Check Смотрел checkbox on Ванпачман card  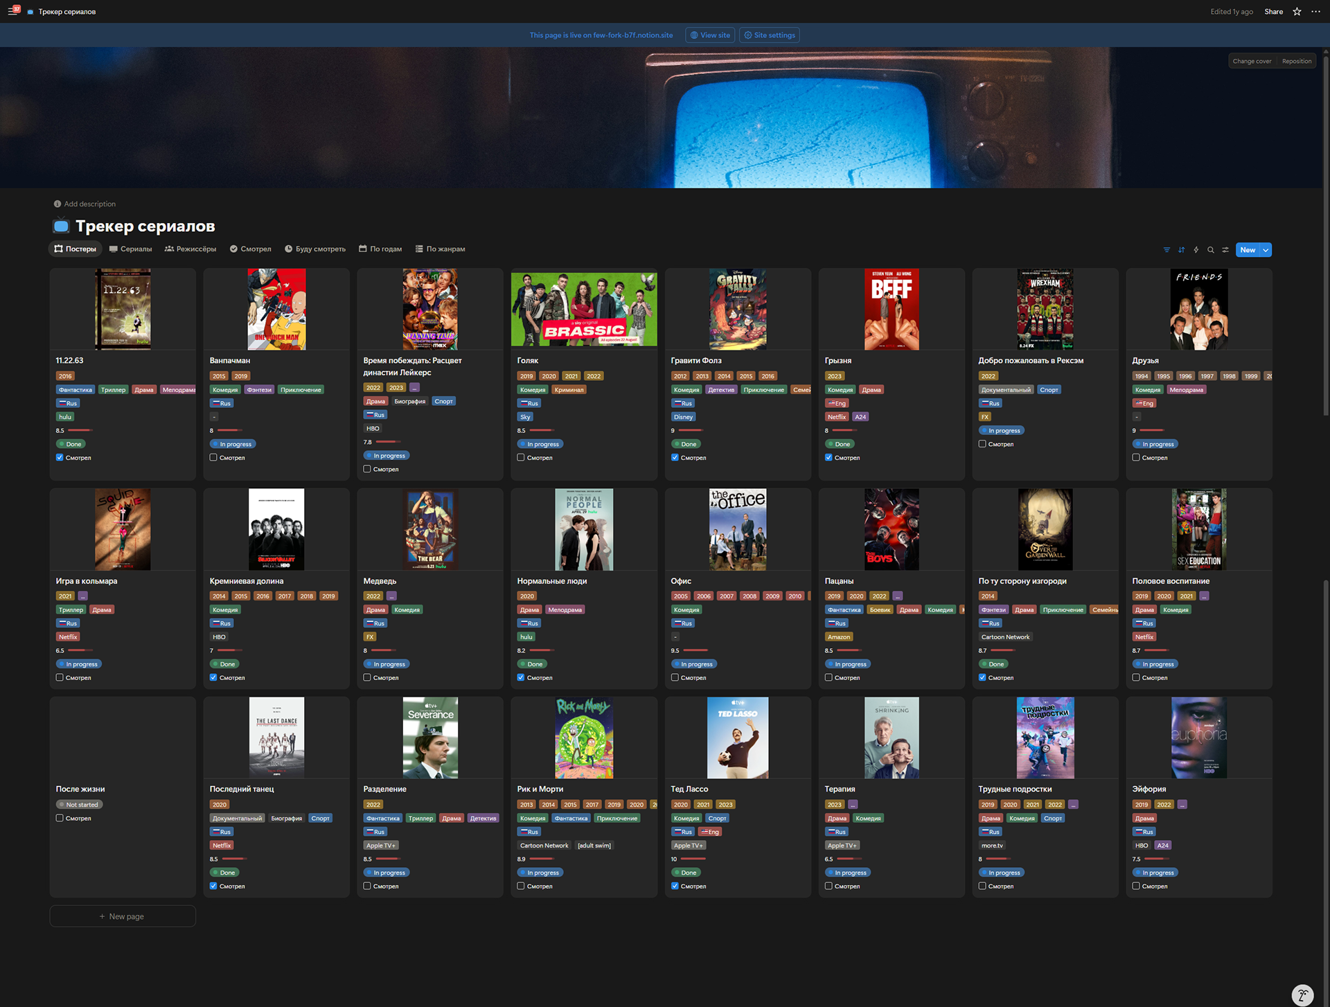(213, 458)
